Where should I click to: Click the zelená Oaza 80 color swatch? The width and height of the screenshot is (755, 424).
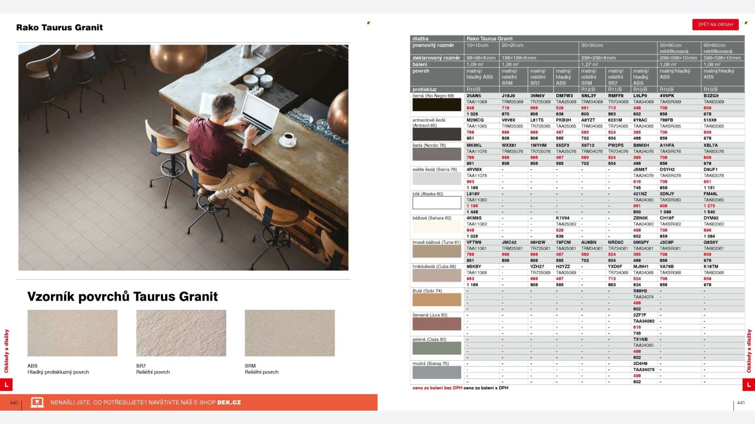pyautogui.click(x=436, y=348)
